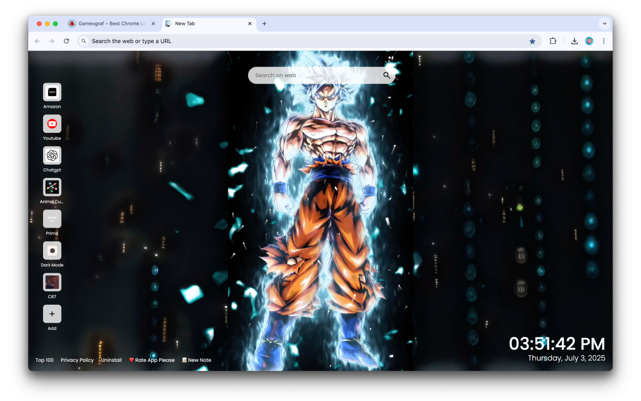This screenshot has height=401, width=641.
Task: Launch Chatgpt from the sidebar
Action: point(52,155)
